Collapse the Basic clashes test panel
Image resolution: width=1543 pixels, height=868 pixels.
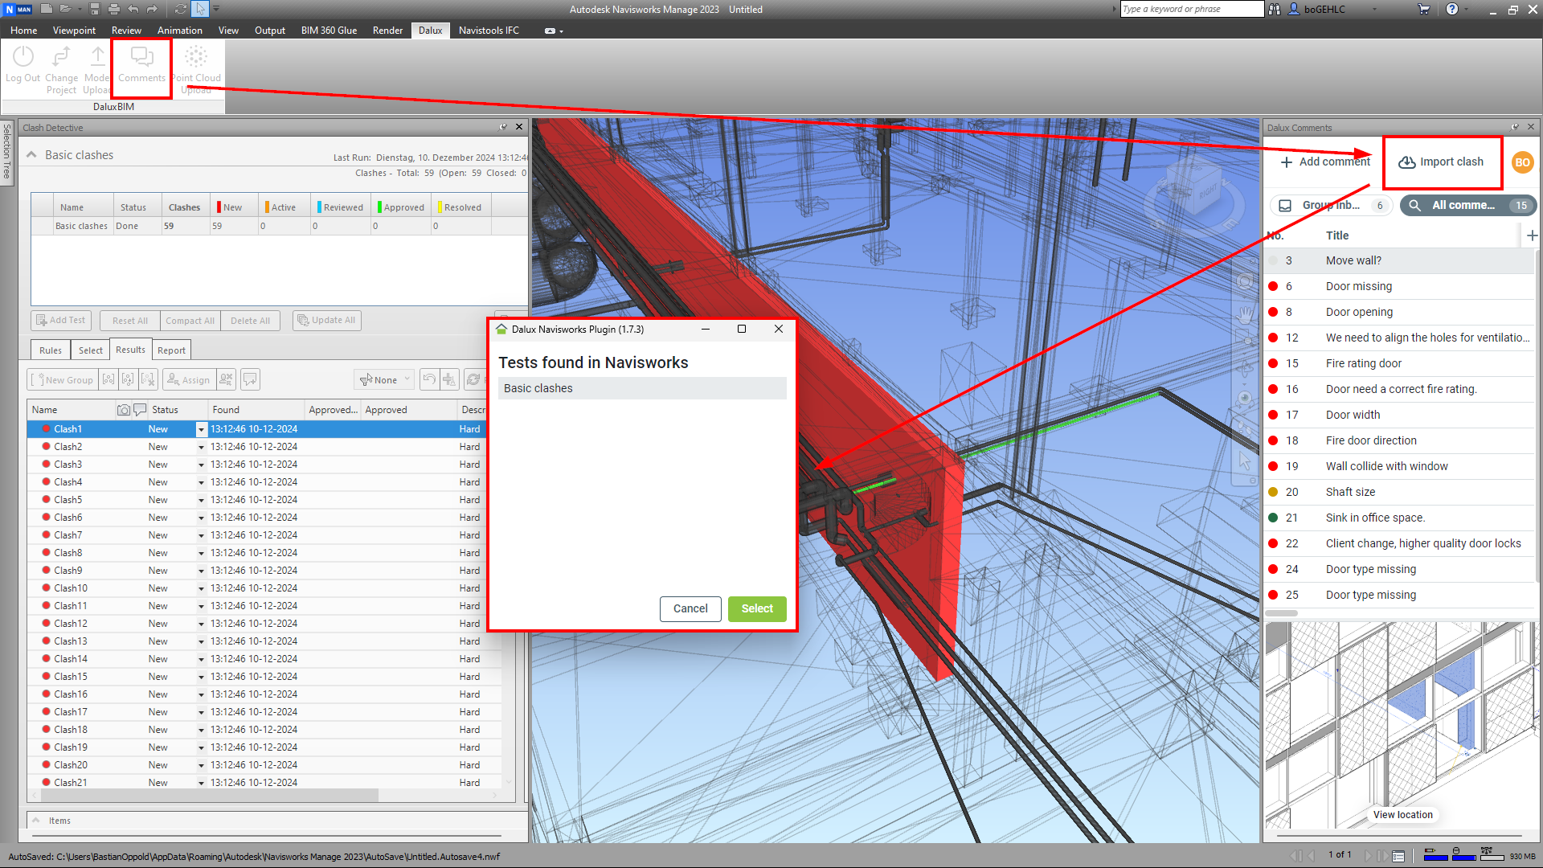pyautogui.click(x=31, y=155)
